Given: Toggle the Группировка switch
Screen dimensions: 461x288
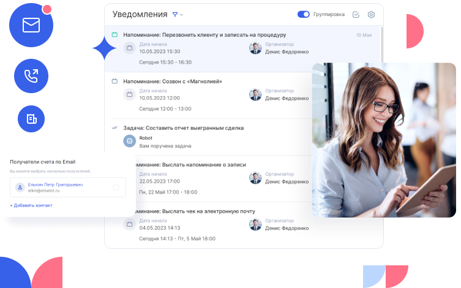Looking at the screenshot, I should coord(303,15).
